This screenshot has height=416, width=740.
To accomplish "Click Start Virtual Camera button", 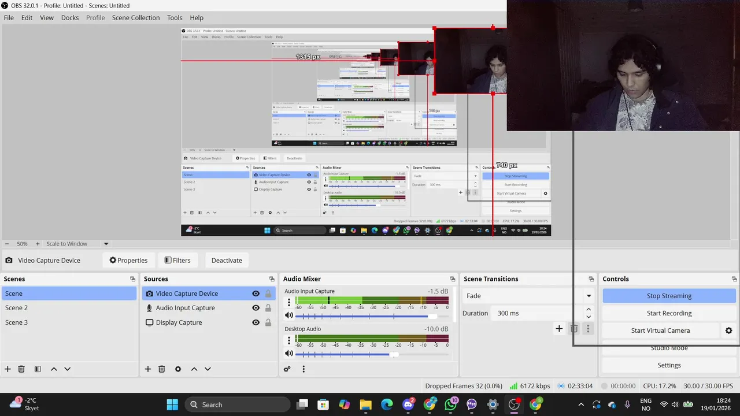I will point(660,330).
